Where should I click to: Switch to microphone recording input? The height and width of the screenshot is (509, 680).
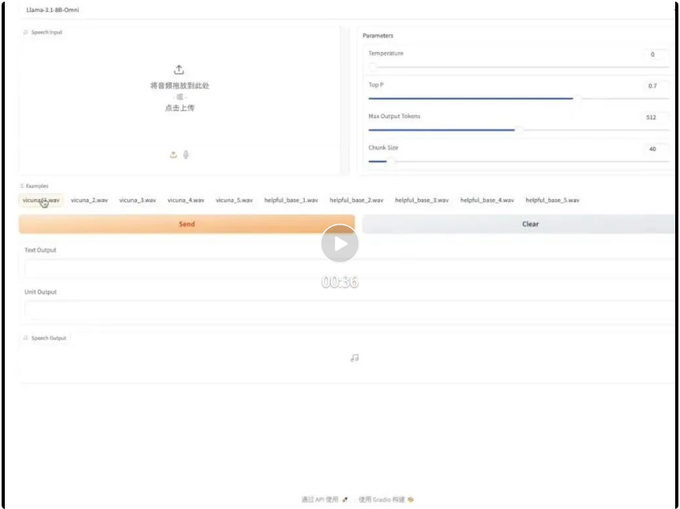tap(186, 155)
